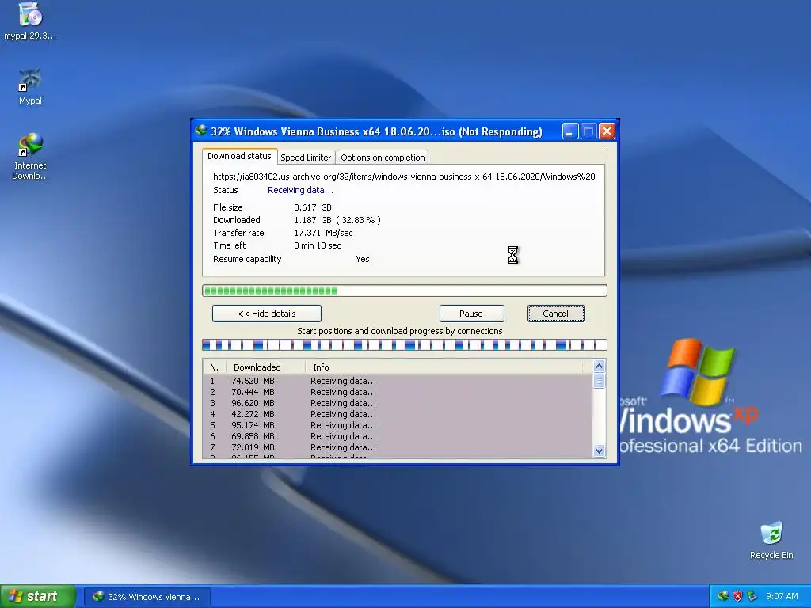This screenshot has height=608, width=811.
Task: Select connection 7 row with 72.819 MB
Action: click(398, 448)
